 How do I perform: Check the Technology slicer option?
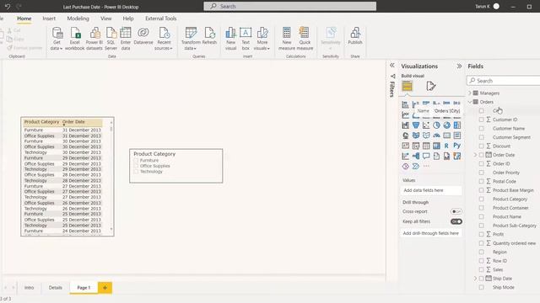tap(136, 172)
